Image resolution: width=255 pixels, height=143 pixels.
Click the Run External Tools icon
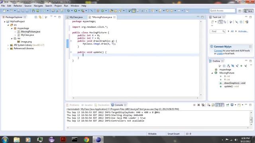click(x=82, y=11)
